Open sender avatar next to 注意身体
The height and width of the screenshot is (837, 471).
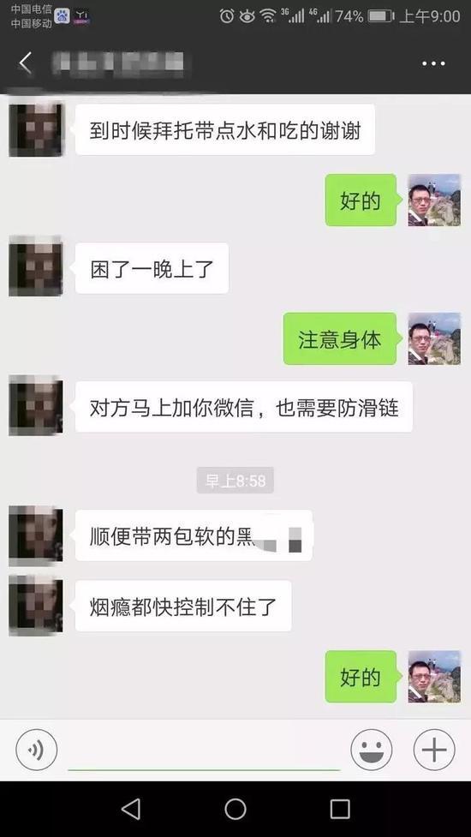point(434,339)
